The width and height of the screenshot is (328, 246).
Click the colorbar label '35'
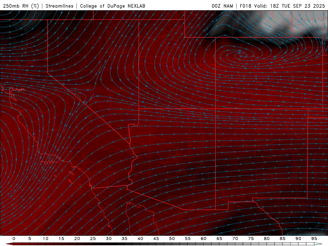(x=125, y=239)
